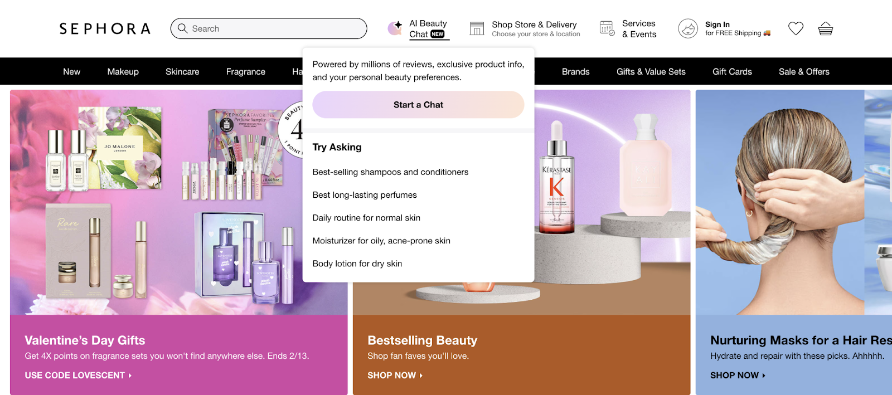The image size is (892, 395).
Task: Open Sign In for FREE Shipping
Action: 725,28
